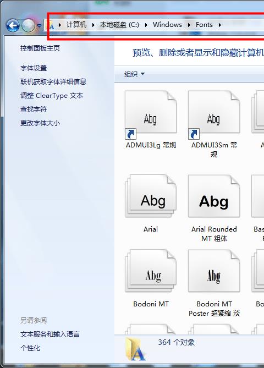Click the 364 个对象 status text
Viewport: 264px width, 368px height.
[x=176, y=342]
